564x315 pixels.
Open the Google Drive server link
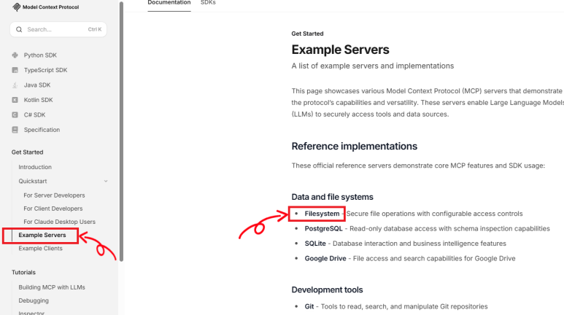click(x=325, y=259)
